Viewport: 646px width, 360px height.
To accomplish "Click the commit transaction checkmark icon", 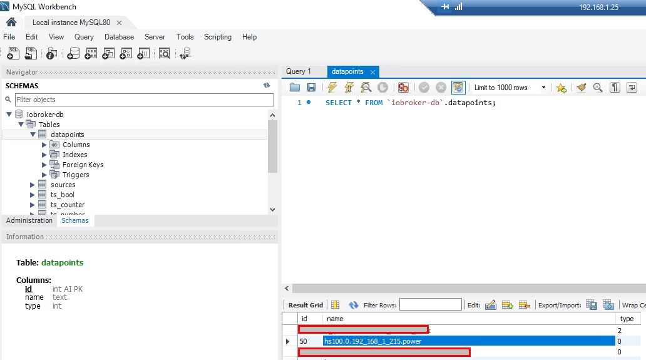I will (424, 87).
